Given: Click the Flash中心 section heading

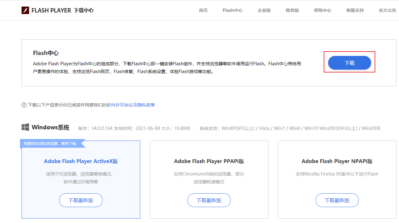Looking at the screenshot, I should [46, 53].
